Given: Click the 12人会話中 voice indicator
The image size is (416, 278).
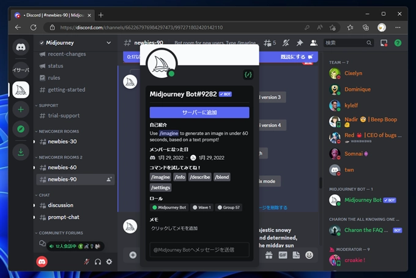Looking at the screenshot, I should [x=75, y=246].
